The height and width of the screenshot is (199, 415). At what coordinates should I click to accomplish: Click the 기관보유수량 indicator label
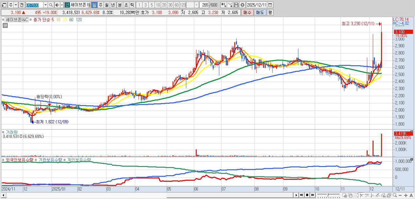[50, 160]
